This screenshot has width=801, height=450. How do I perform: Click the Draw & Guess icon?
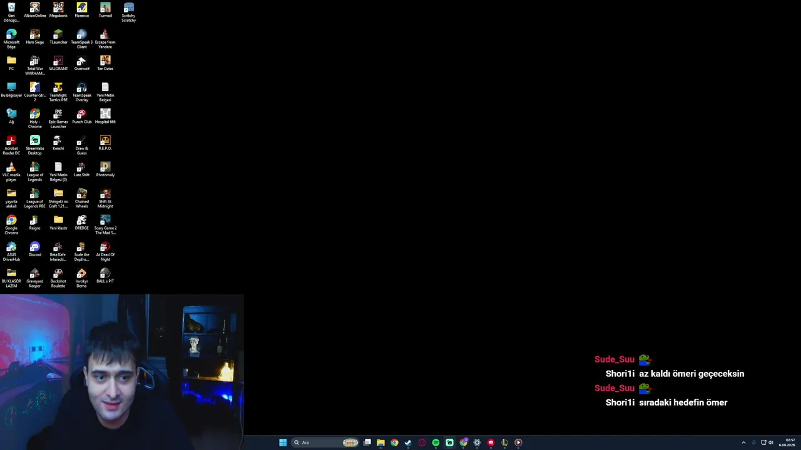pos(82,144)
